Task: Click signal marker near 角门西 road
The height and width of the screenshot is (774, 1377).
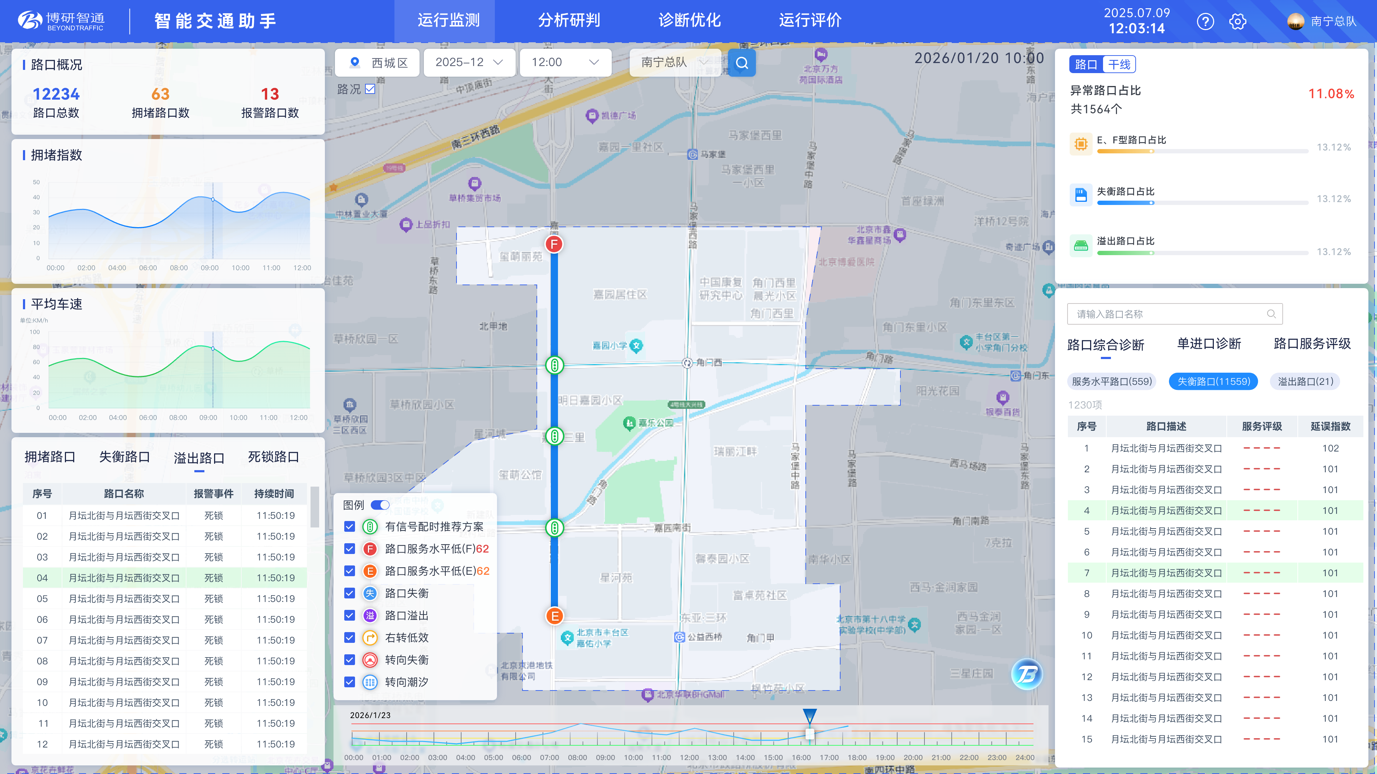Action: point(555,365)
